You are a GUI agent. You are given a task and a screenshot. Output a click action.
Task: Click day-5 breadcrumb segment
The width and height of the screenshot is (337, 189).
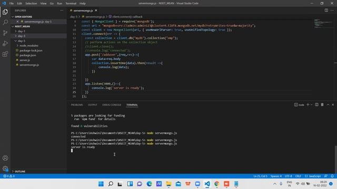pyautogui.click(x=74, y=16)
